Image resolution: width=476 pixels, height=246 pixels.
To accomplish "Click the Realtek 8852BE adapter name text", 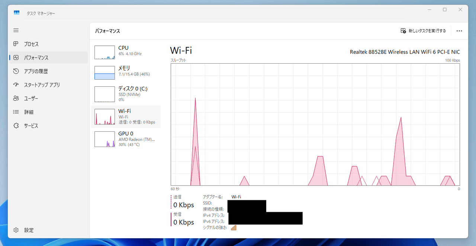I will coord(405,52).
